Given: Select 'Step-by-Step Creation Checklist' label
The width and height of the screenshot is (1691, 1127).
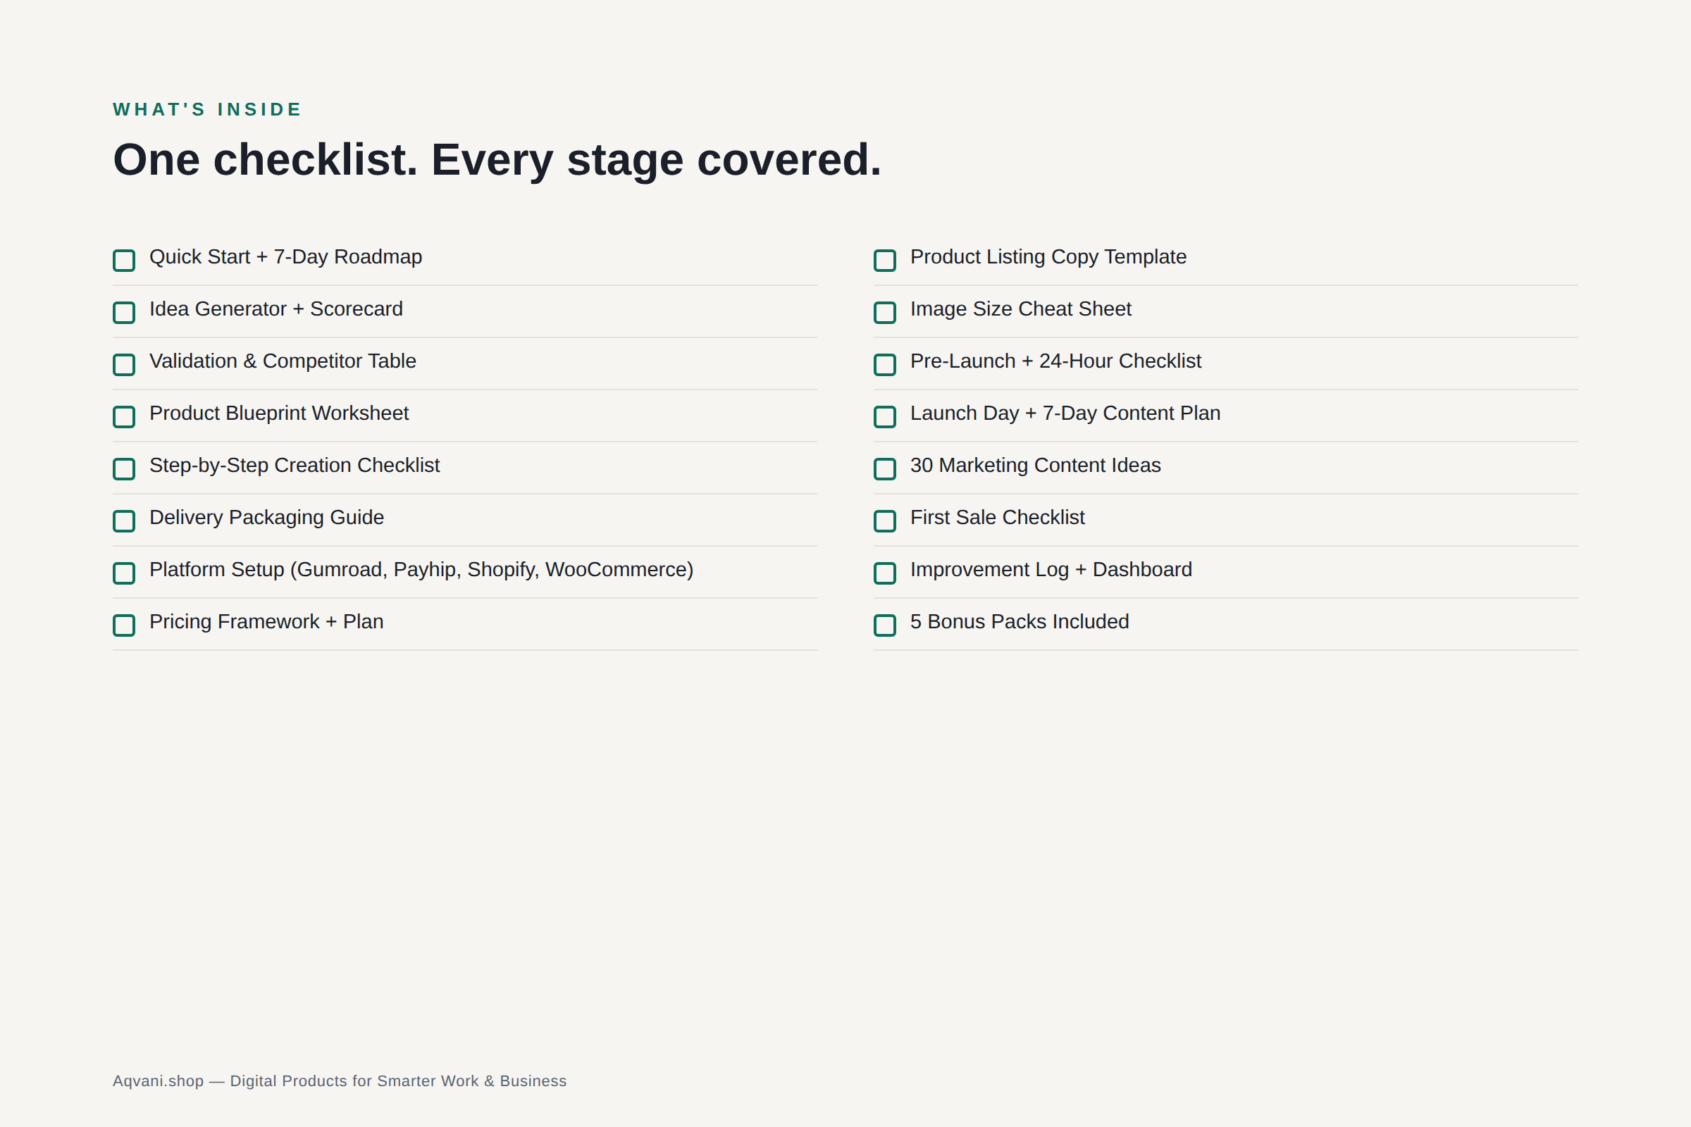Looking at the screenshot, I should tap(295, 465).
